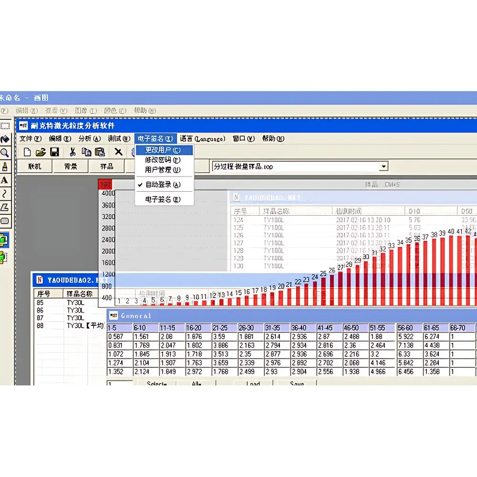The width and height of the screenshot is (477, 477).
Task: Save using the floppy disk icon
Action: click(54, 151)
